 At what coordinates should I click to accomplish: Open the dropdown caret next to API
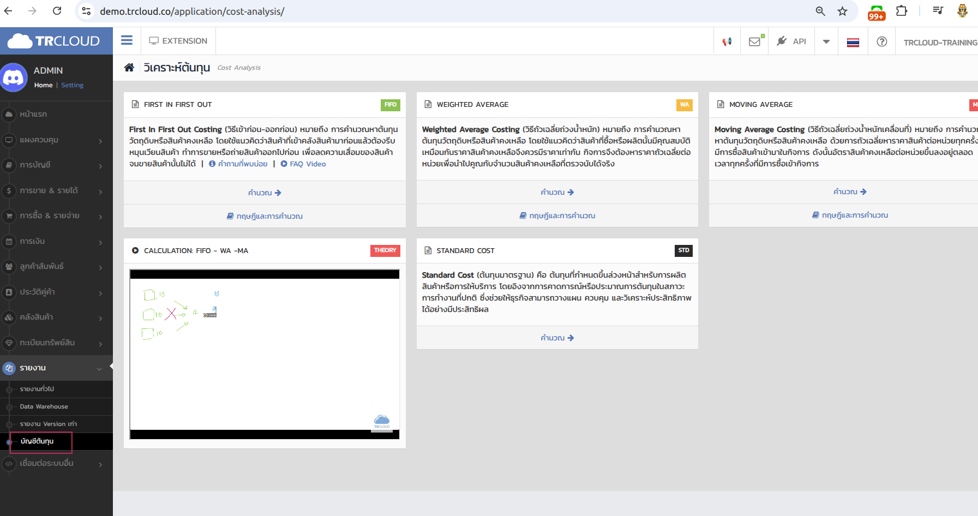[826, 41]
